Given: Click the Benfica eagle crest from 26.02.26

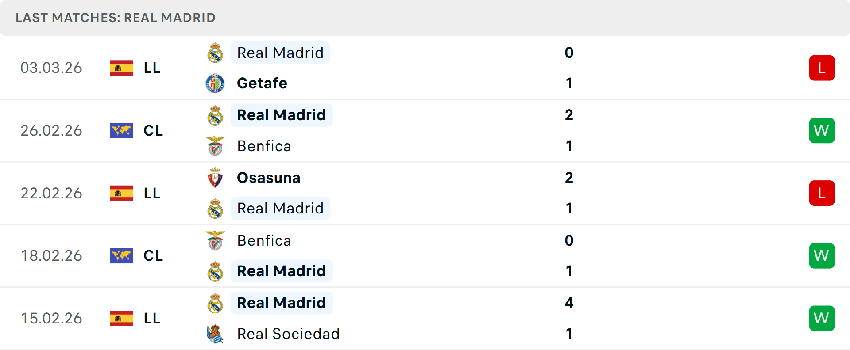Looking at the screenshot, I should coord(214,146).
